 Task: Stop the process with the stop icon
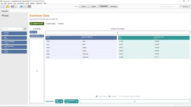pyautogui.click(x=29, y=7)
